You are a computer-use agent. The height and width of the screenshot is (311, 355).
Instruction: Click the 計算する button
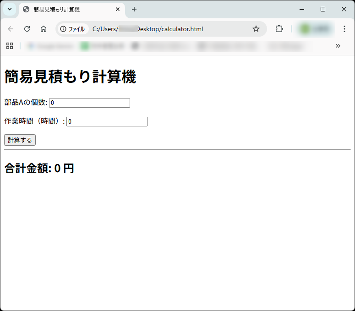pos(20,140)
